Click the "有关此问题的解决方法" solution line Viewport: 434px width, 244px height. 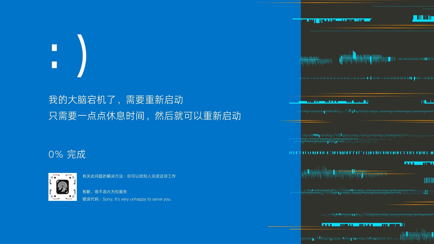pyautogui.click(x=129, y=176)
